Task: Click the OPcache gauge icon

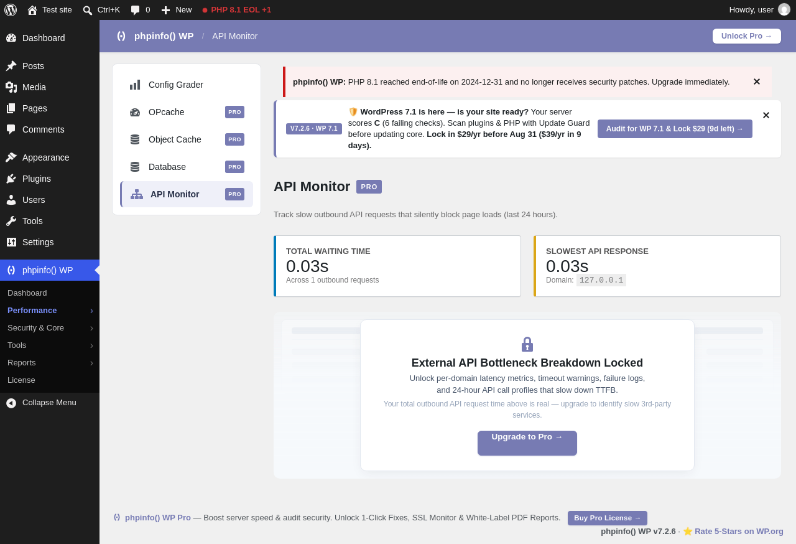Action: click(135, 112)
